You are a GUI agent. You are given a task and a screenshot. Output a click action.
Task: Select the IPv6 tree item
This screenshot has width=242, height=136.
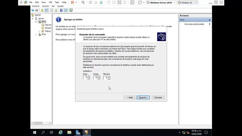[44, 34]
